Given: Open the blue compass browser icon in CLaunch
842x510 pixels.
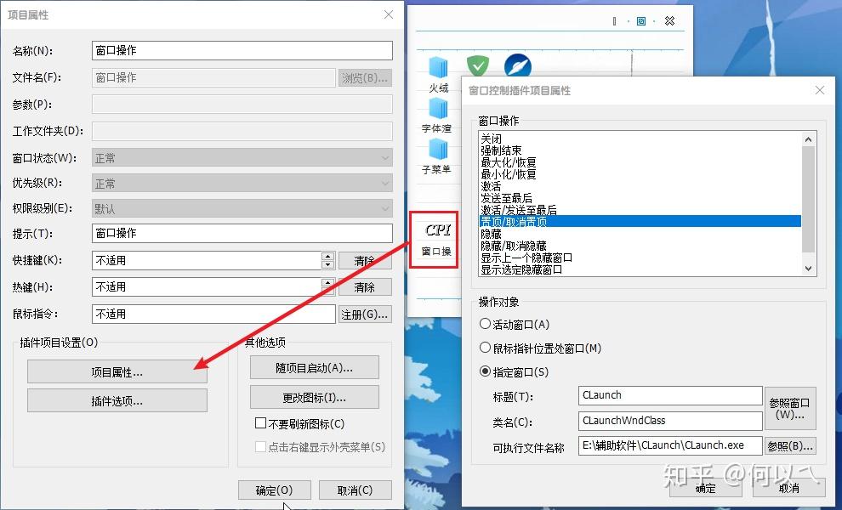Looking at the screenshot, I should [x=518, y=66].
